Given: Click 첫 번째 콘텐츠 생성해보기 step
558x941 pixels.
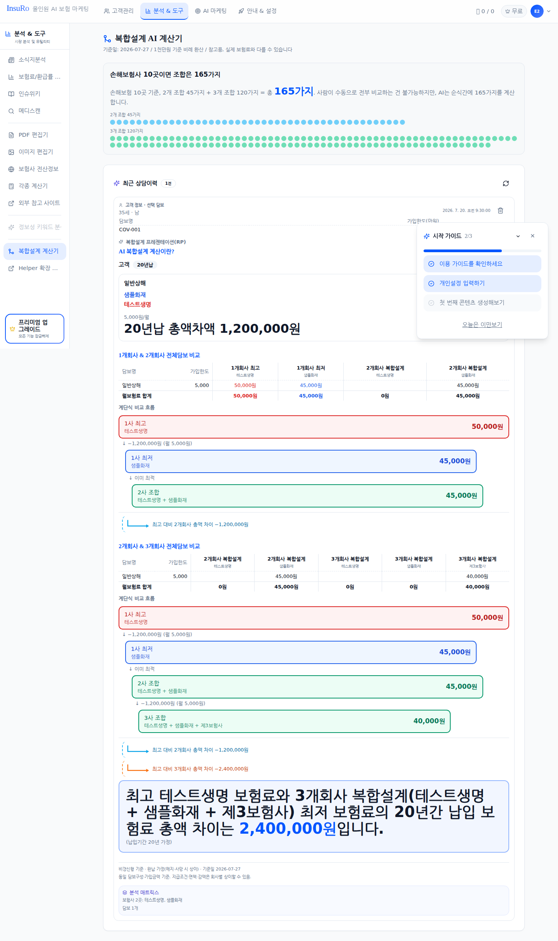Looking at the screenshot, I should point(482,303).
